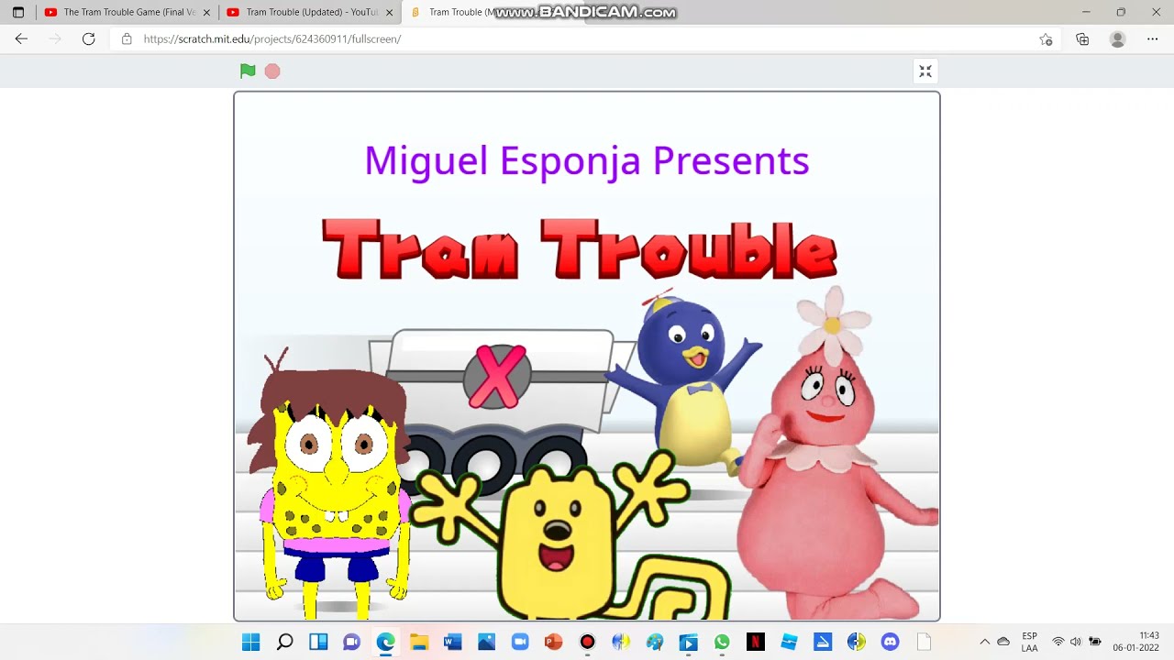Open the volume control in the tray
The image size is (1174, 660).
[1076, 642]
